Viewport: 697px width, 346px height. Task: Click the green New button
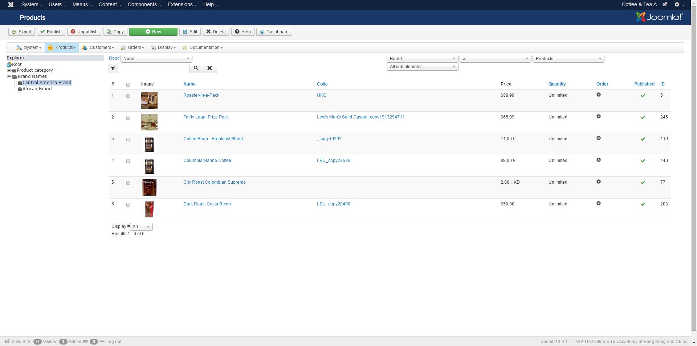tap(153, 32)
